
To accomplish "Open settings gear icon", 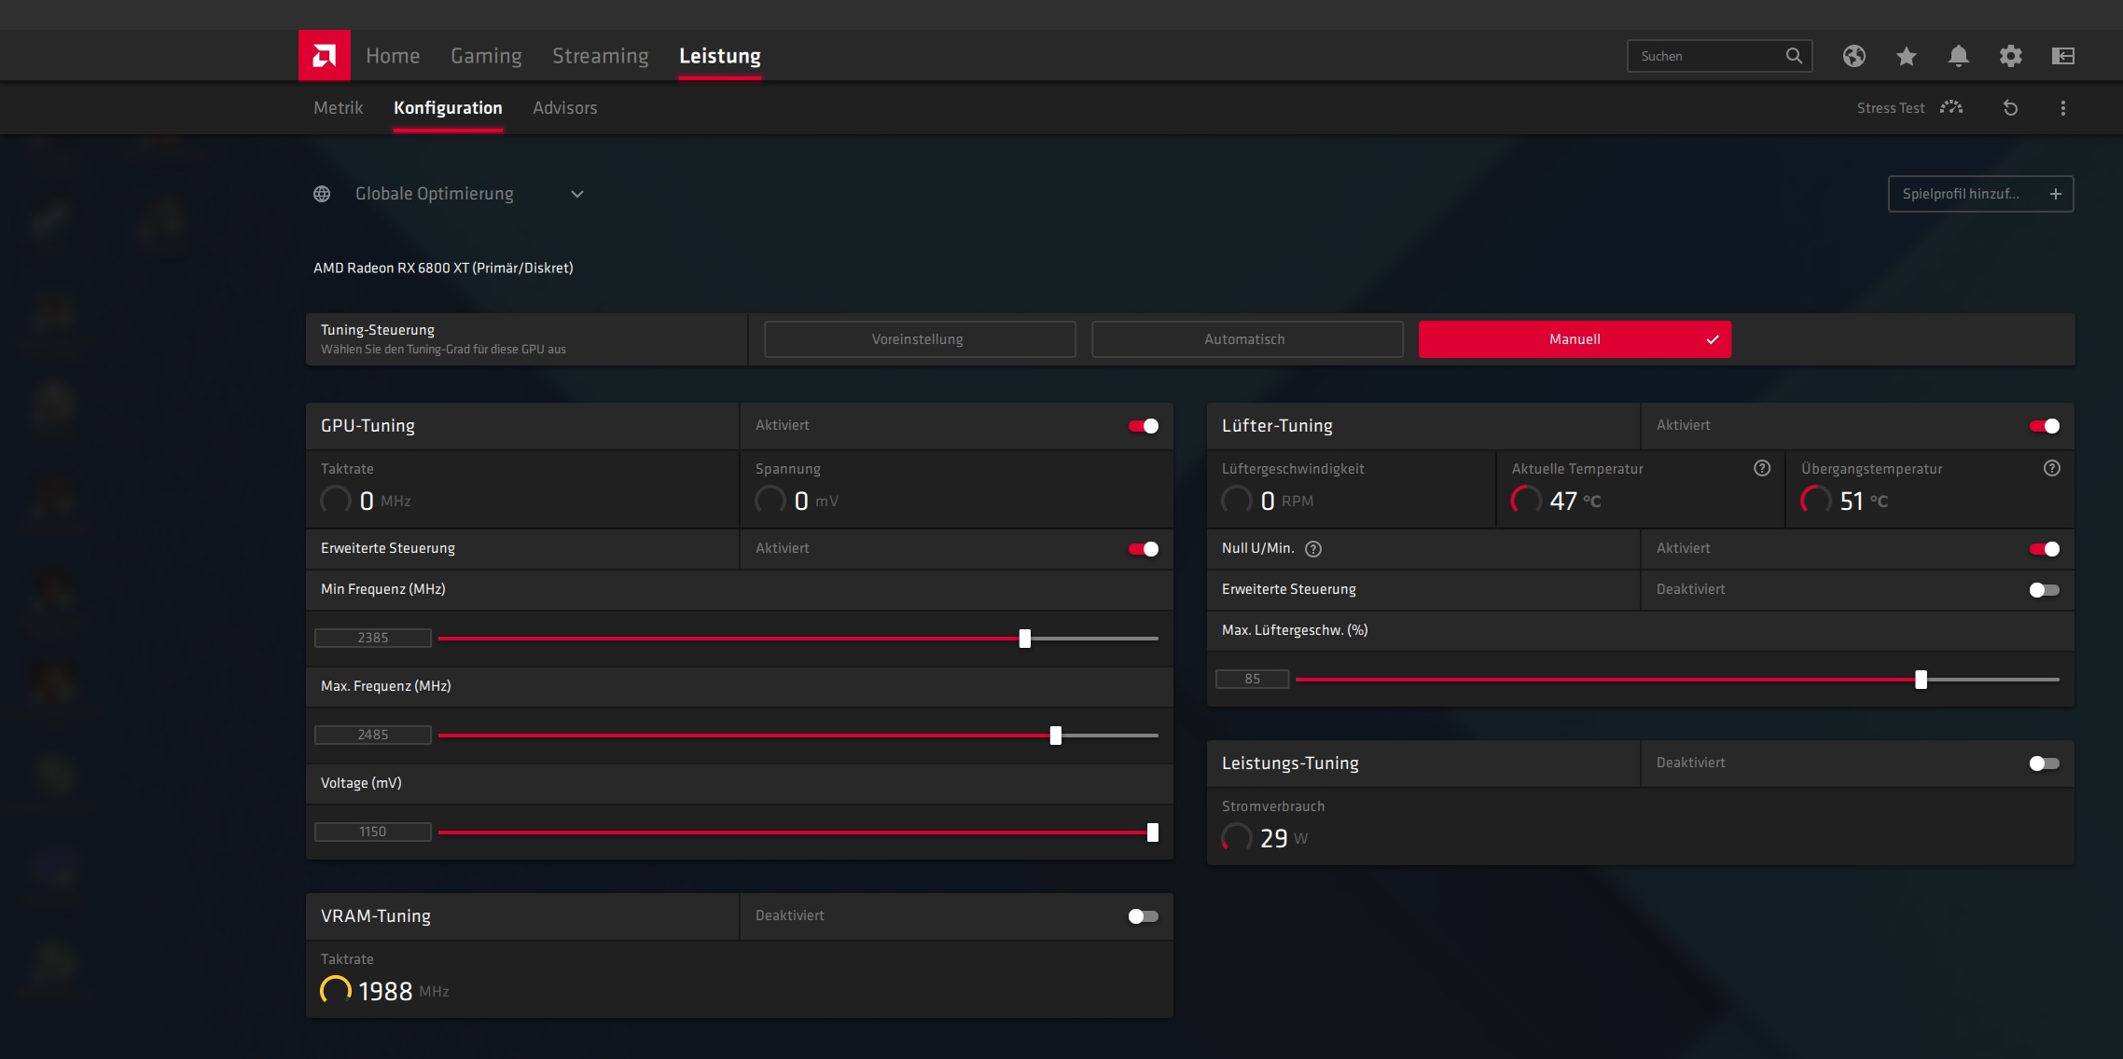I will click(2010, 56).
